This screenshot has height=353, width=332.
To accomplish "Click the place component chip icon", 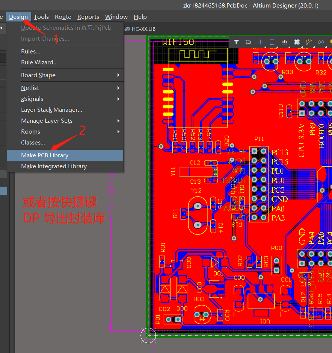I will click(x=297, y=42).
